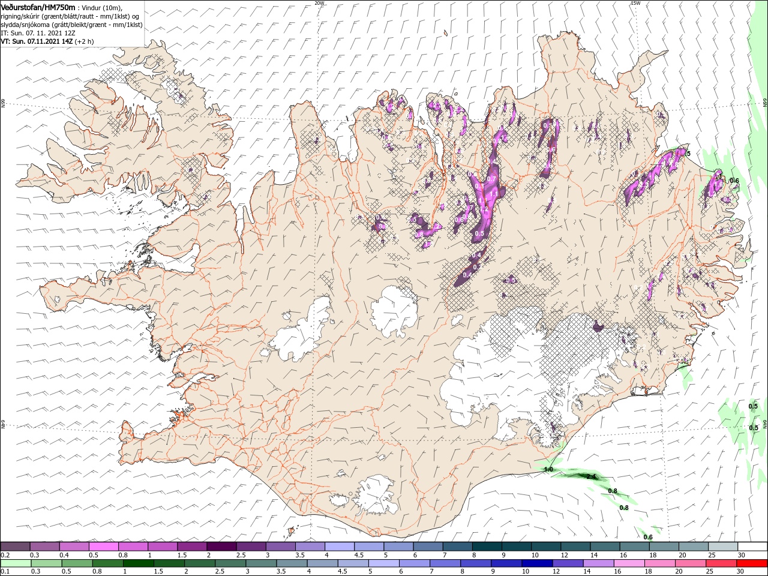Select upper legend lavender swatch starting at 4

point(338,547)
